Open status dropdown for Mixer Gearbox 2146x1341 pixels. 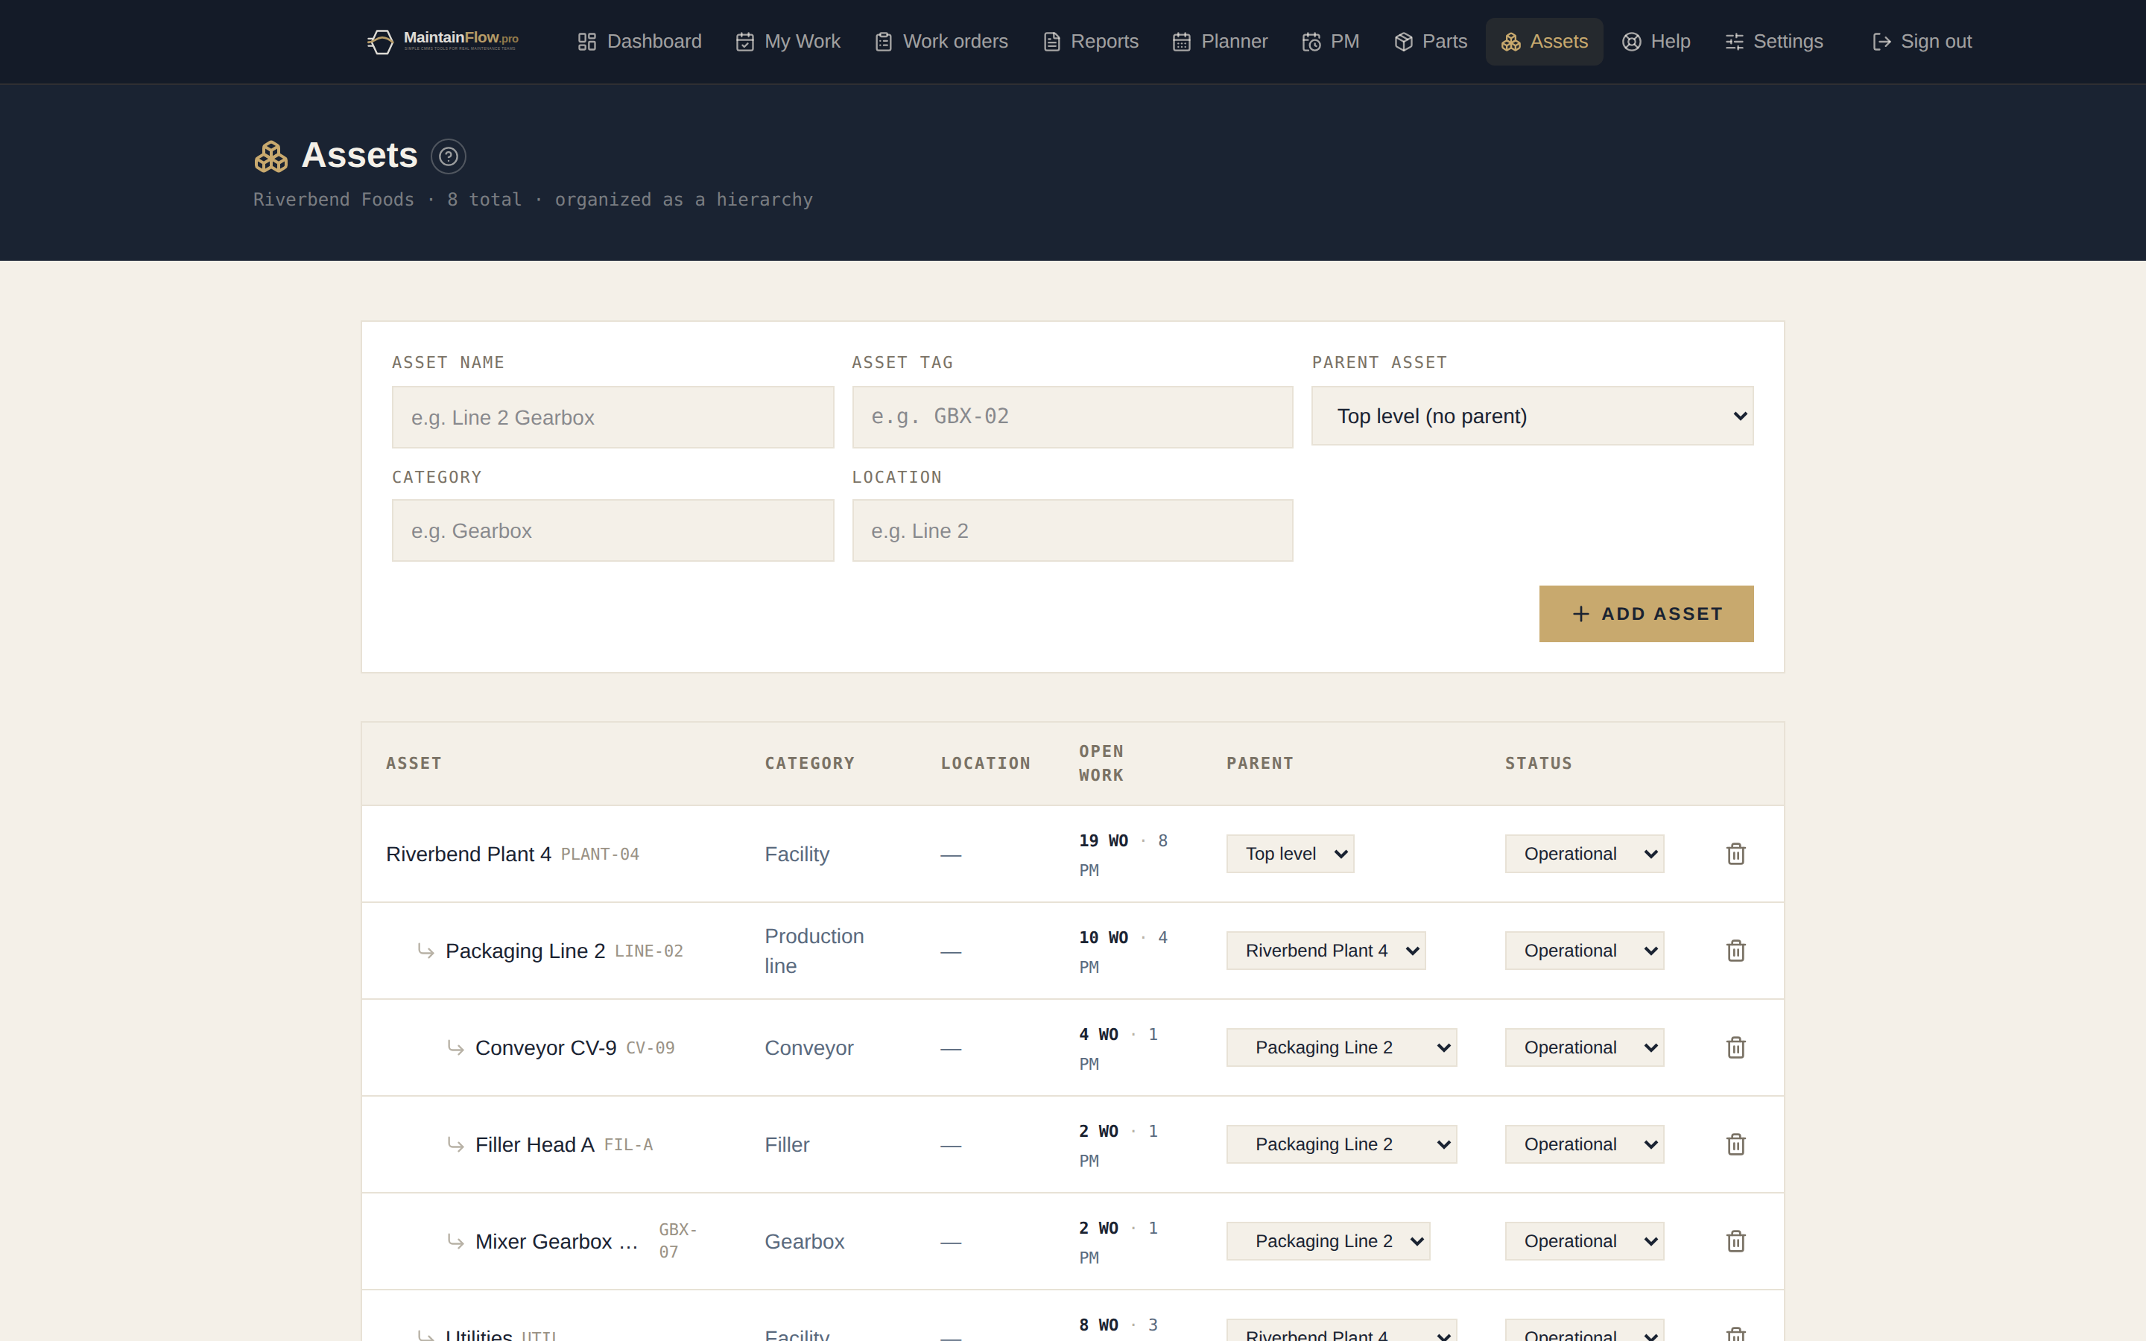coord(1583,1240)
